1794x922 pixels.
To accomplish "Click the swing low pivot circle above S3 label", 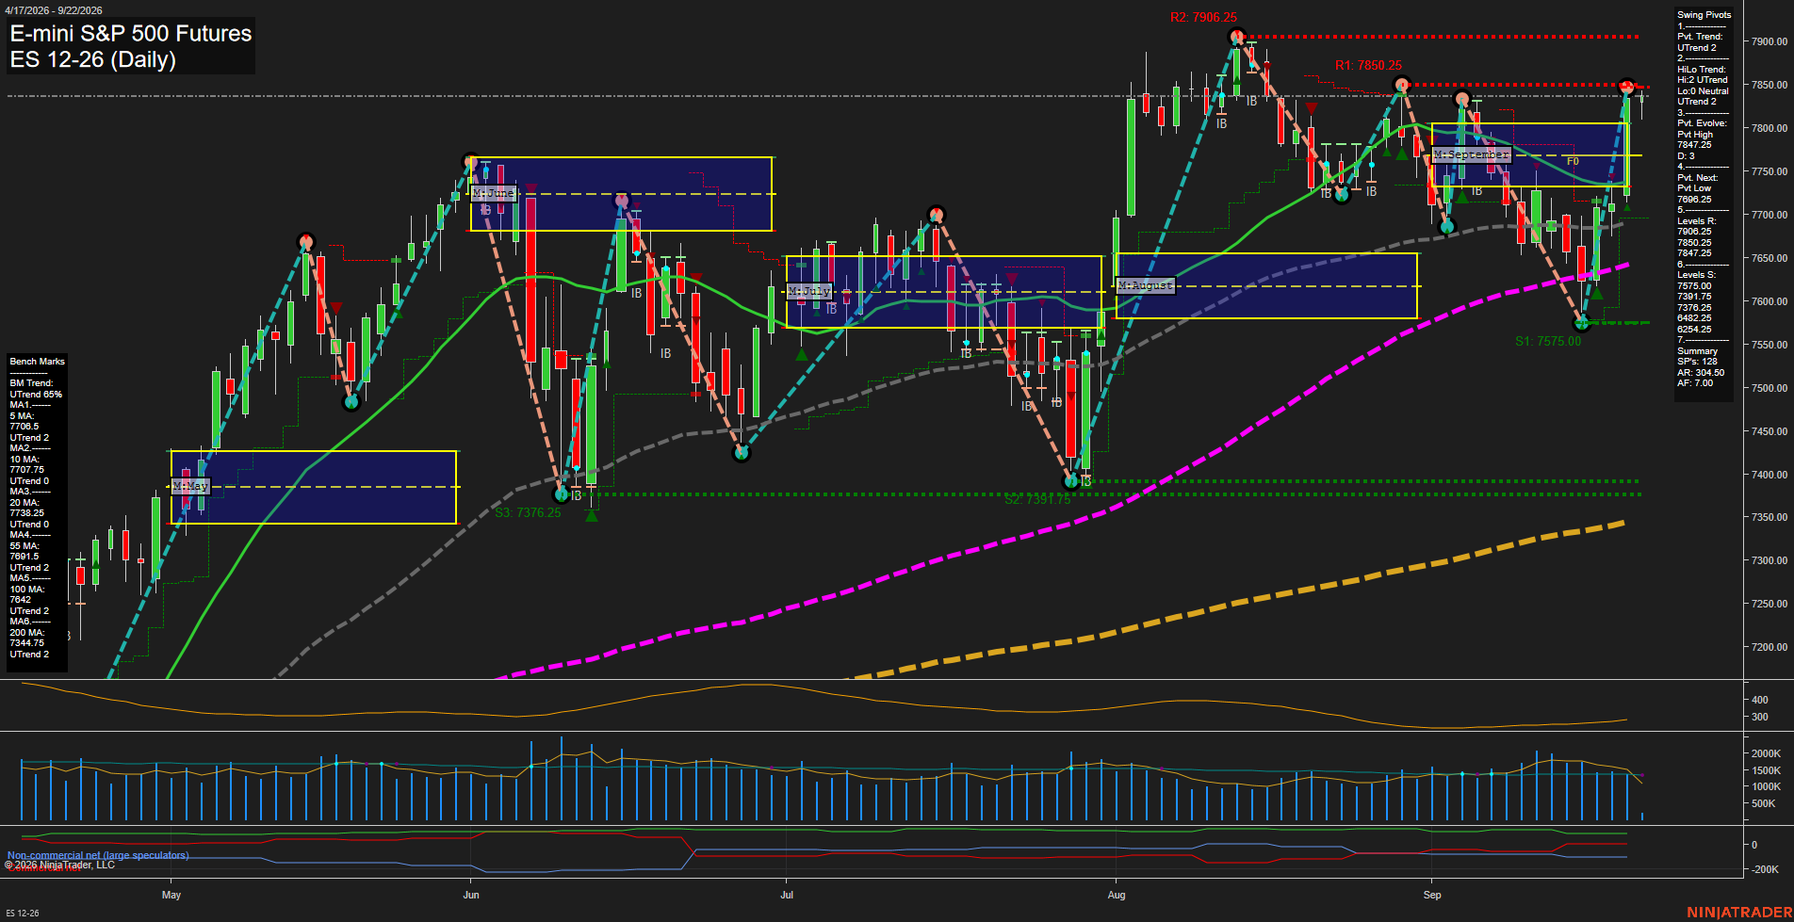I will pos(562,494).
